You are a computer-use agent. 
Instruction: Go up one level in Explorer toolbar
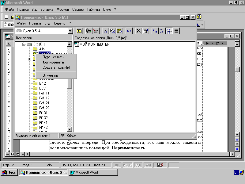[79, 31]
